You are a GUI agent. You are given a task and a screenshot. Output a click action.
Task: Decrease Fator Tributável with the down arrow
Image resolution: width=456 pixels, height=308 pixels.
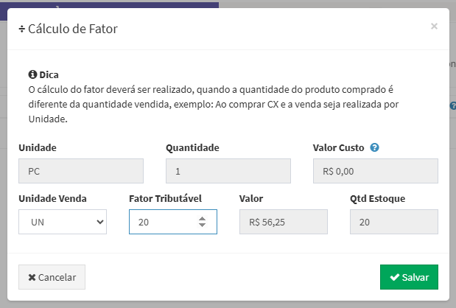[x=202, y=225]
